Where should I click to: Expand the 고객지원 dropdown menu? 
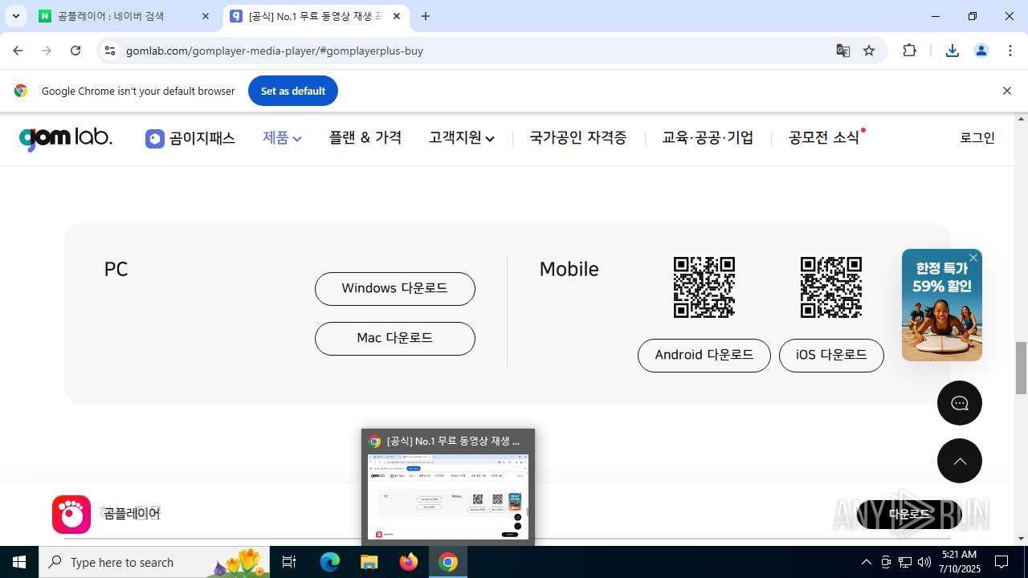pyautogui.click(x=462, y=138)
